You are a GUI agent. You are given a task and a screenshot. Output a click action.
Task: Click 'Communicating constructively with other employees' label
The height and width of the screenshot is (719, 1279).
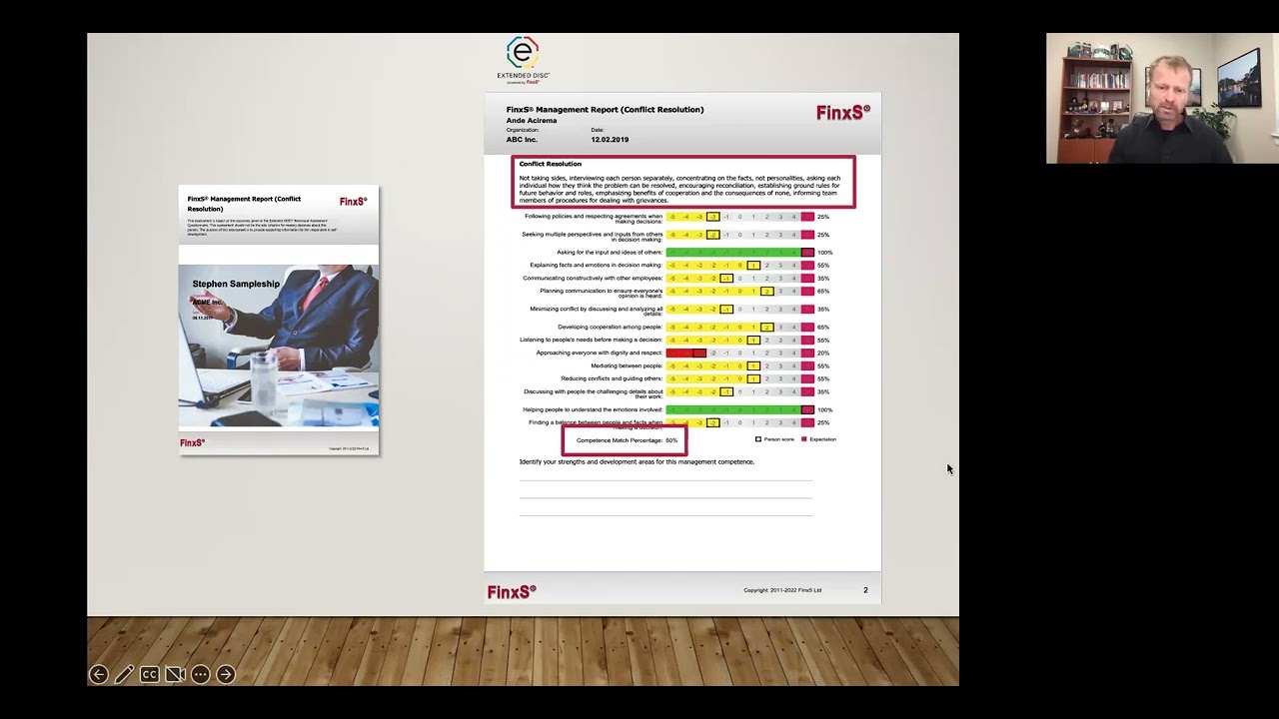593,279
